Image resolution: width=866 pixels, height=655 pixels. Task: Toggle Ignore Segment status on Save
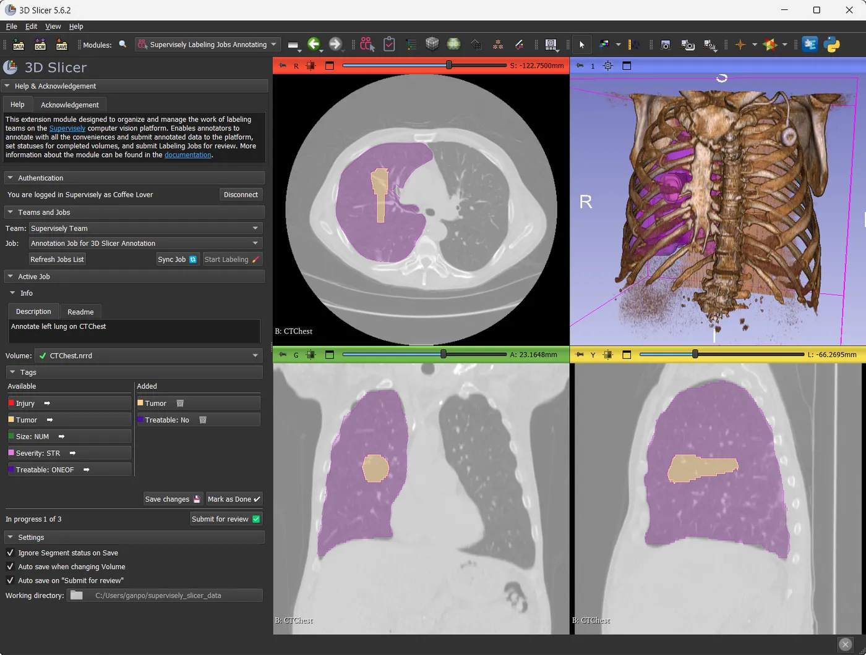[10, 553]
